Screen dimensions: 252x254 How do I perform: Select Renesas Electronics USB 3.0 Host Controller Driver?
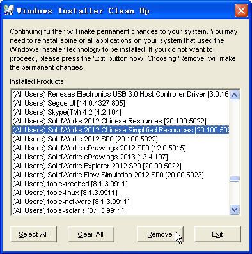(120, 94)
